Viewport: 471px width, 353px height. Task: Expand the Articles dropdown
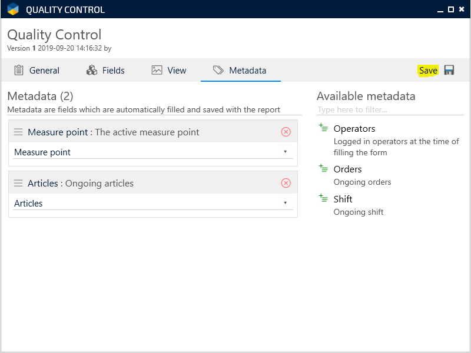point(285,203)
